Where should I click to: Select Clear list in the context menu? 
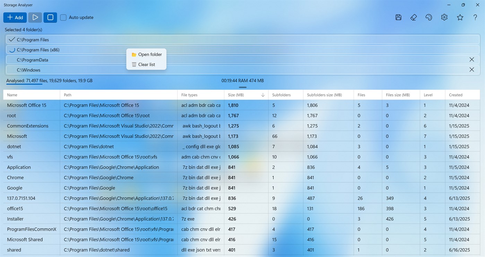click(147, 64)
